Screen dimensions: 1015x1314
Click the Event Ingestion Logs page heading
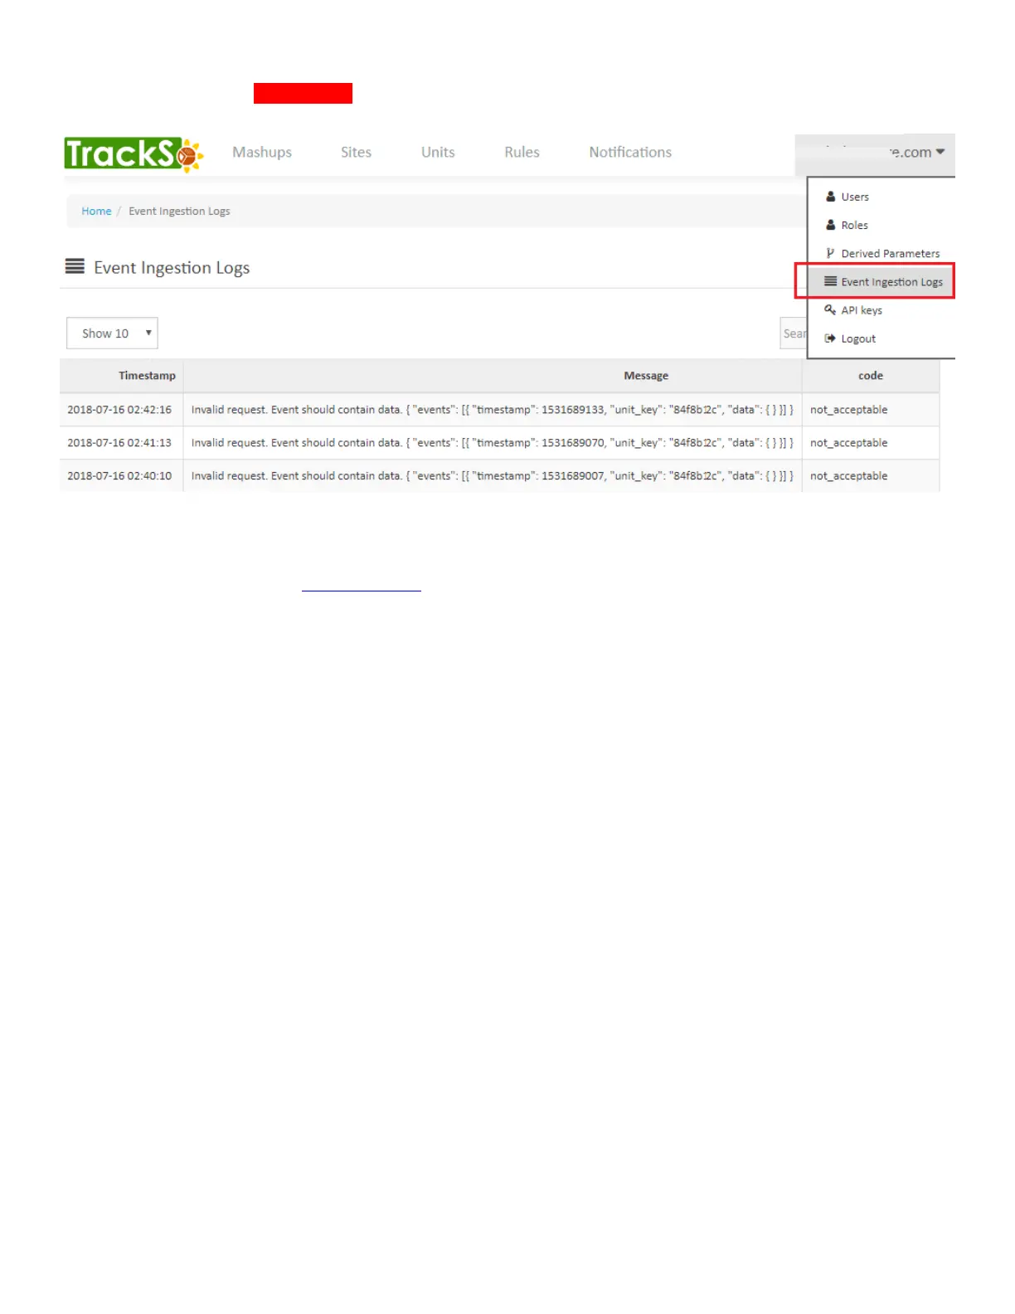click(x=172, y=268)
